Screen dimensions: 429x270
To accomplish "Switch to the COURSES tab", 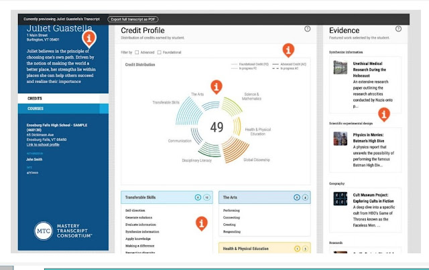I will pos(63,108).
